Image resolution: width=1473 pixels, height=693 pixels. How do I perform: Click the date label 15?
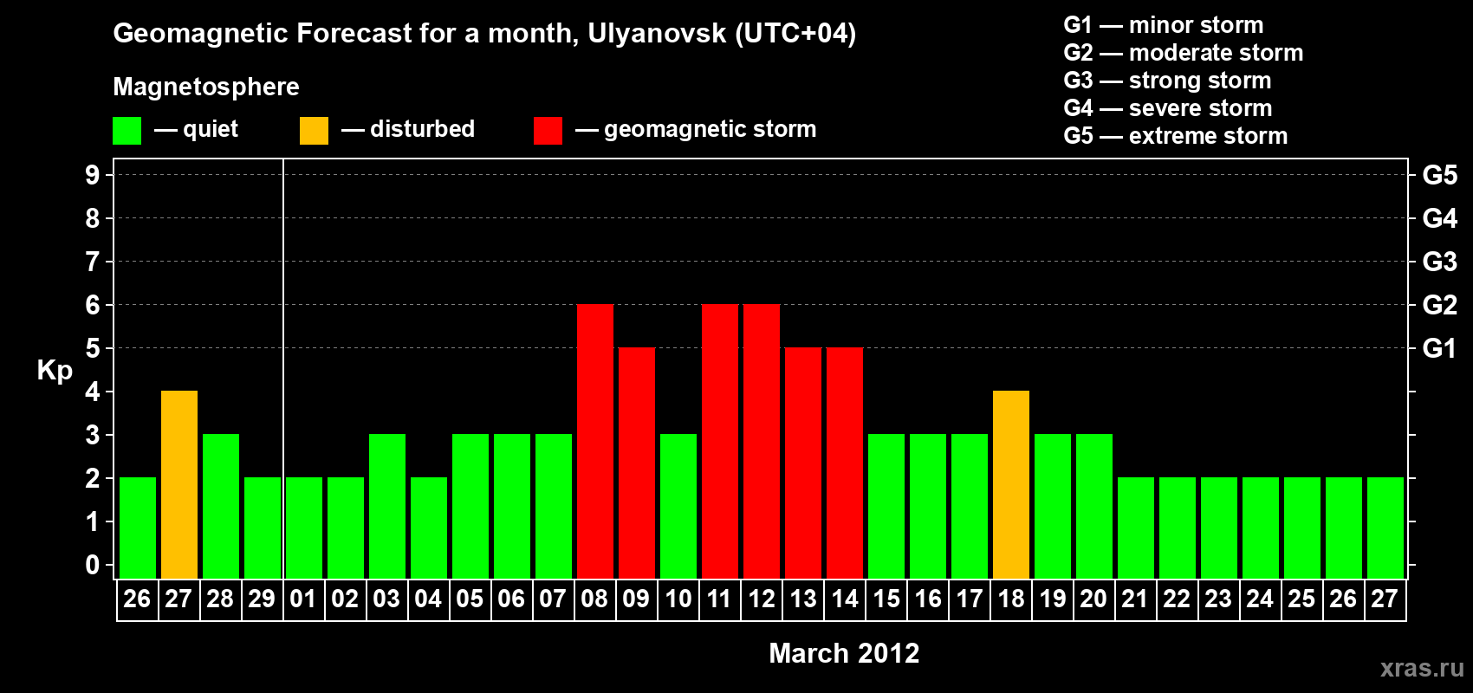pyautogui.click(x=886, y=599)
